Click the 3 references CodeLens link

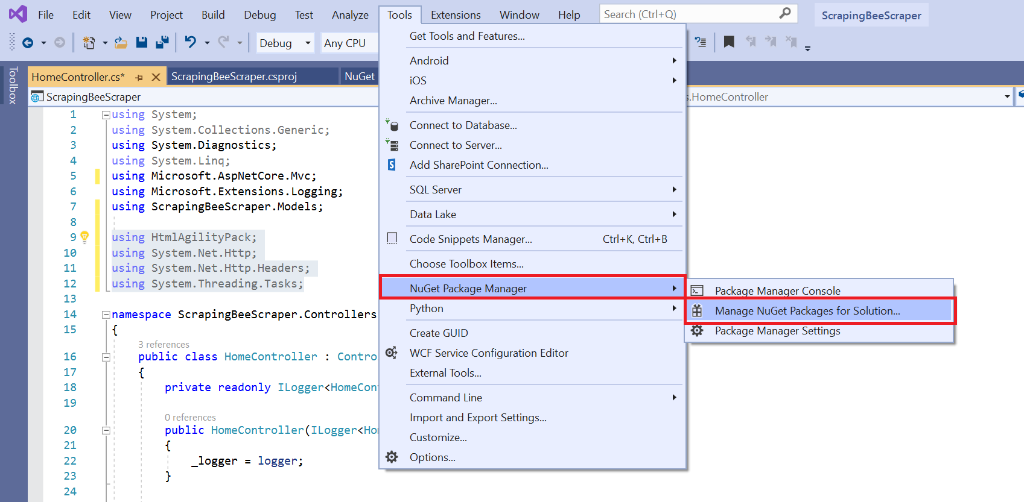pyautogui.click(x=164, y=344)
